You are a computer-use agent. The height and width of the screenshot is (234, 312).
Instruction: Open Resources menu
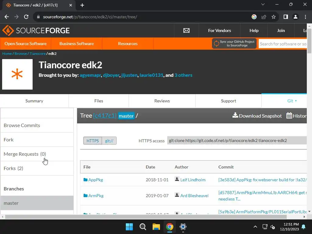pos(128,44)
